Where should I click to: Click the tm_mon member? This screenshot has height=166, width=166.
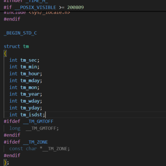29,87
